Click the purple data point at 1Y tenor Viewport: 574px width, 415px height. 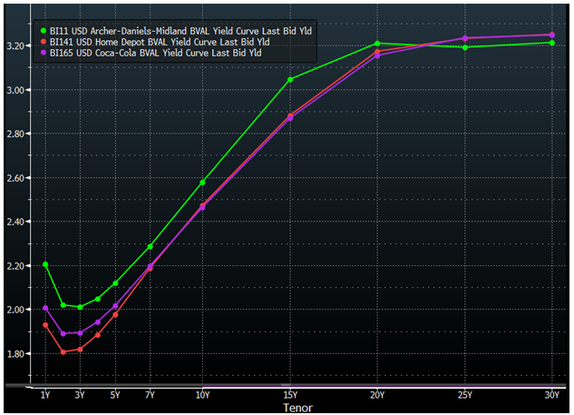pos(45,308)
